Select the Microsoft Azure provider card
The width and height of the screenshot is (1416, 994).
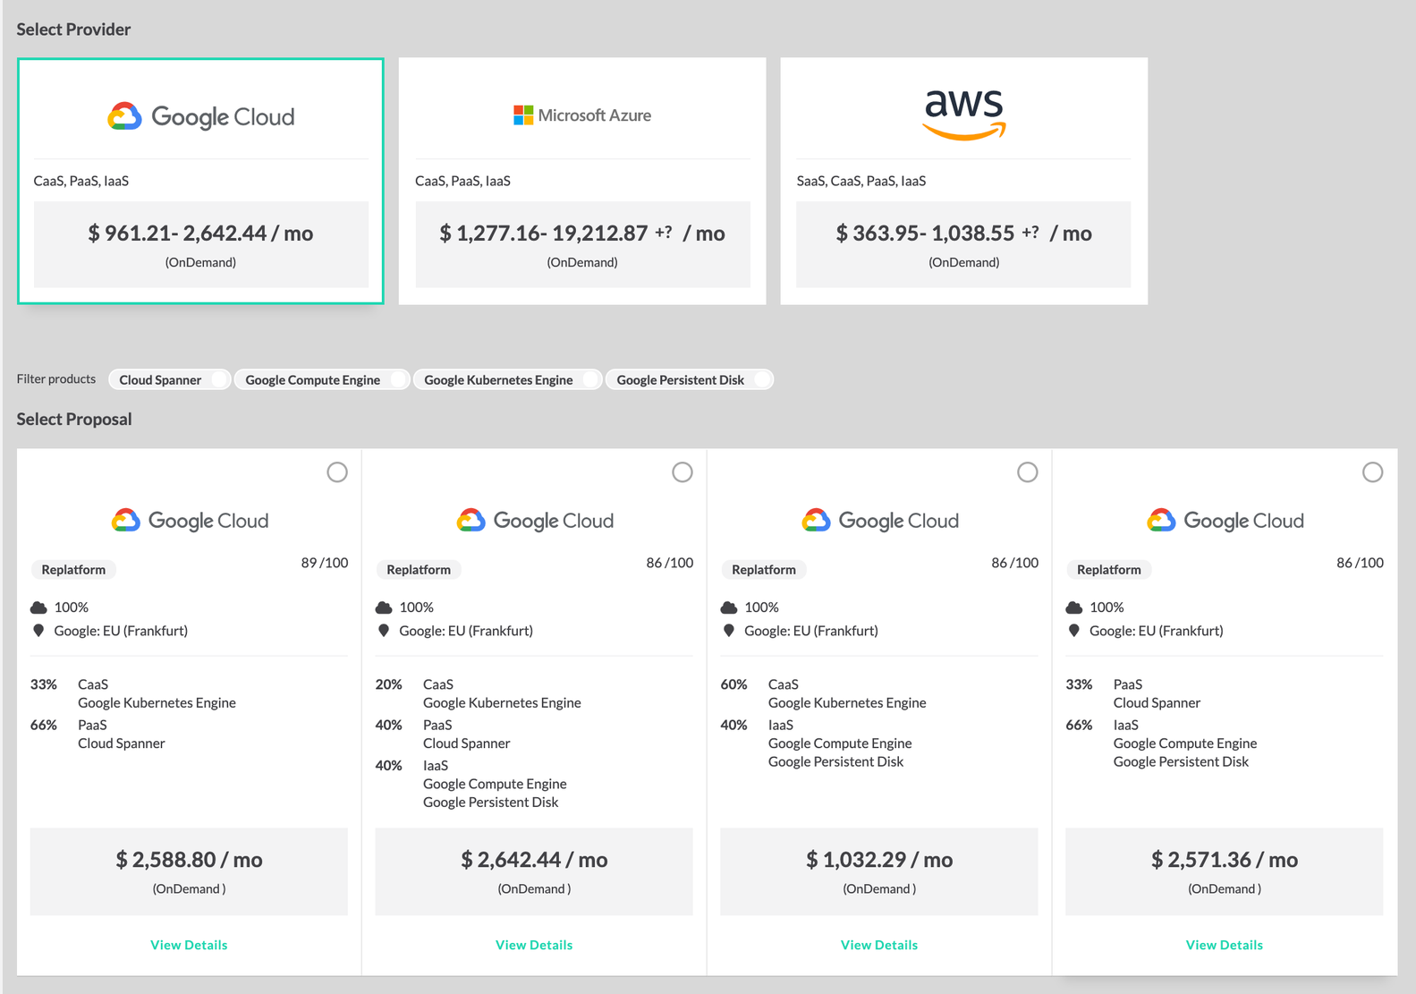582,181
